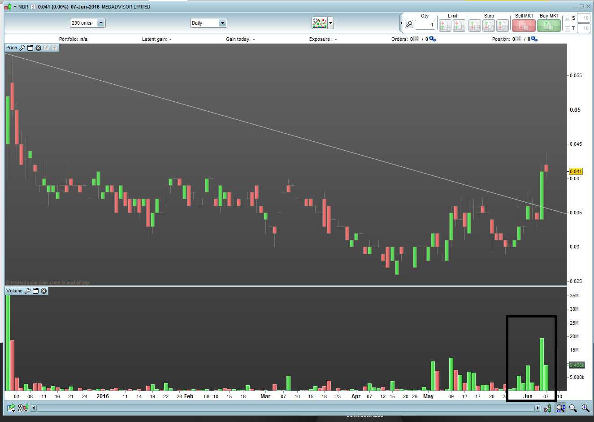Viewport: 594px width, 422px height.
Task: Open the Daily timeframe dropdown
Action: [208, 23]
